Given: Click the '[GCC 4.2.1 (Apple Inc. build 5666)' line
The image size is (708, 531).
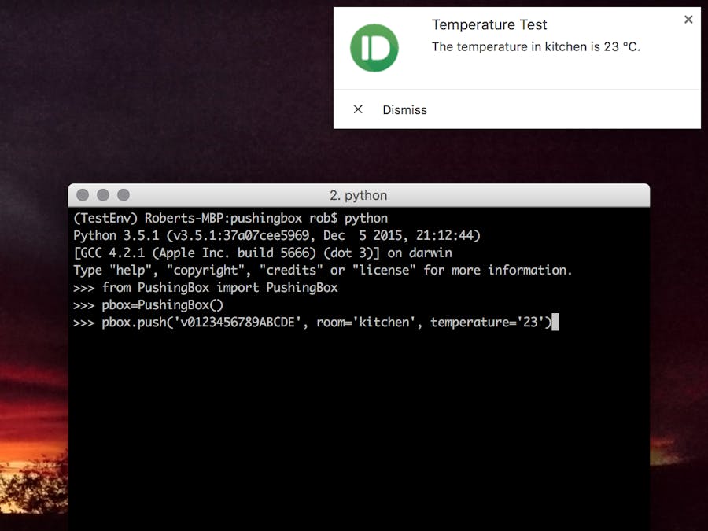Looking at the screenshot, I should pos(262,253).
